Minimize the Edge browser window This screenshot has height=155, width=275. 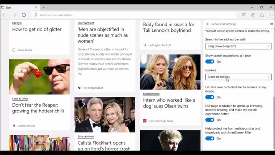[252, 7]
